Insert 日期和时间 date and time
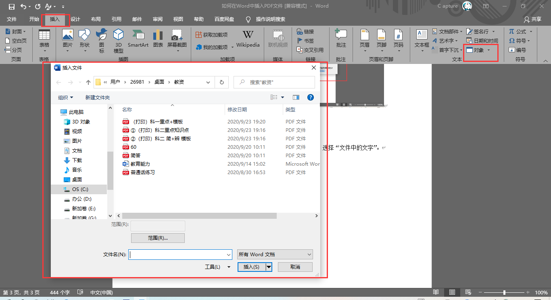This screenshot has width=551, height=300. (482, 41)
